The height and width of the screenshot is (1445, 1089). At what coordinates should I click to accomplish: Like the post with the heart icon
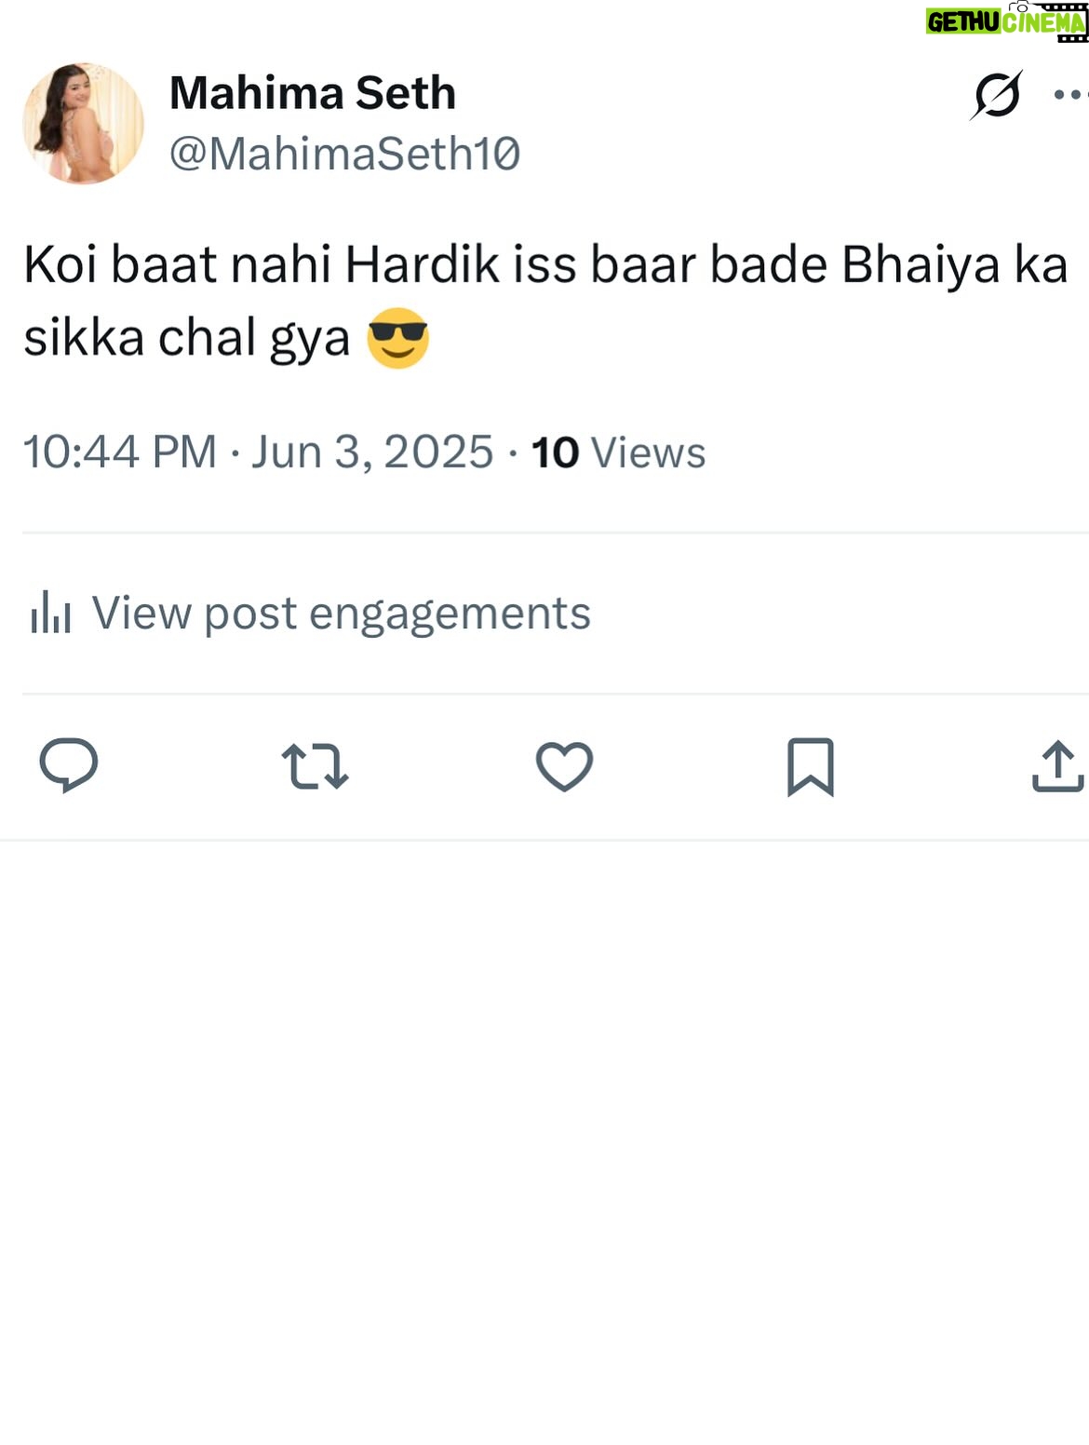coord(564,766)
